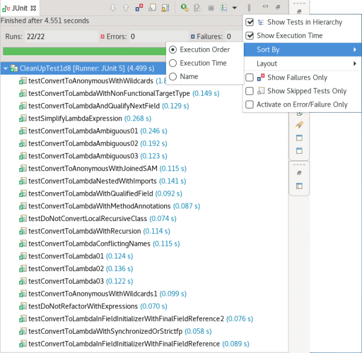Check Activate on Error/Failure Only

(250, 104)
